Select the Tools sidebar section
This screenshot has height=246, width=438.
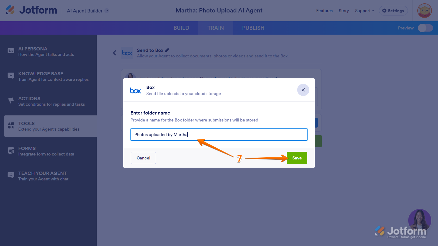tap(50, 126)
